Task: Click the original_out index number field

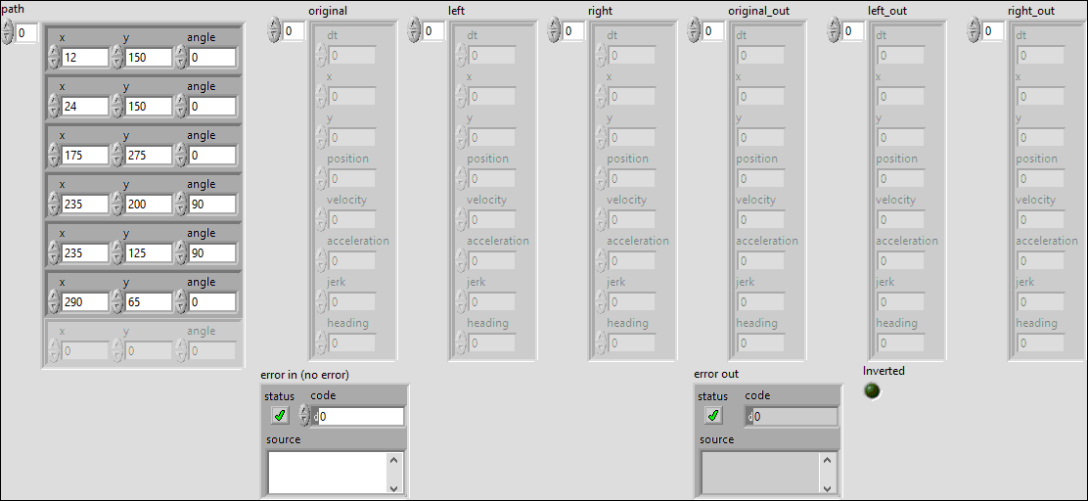Action: tap(713, 31)
